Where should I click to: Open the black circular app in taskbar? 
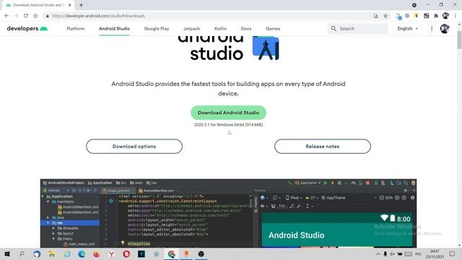201,253
